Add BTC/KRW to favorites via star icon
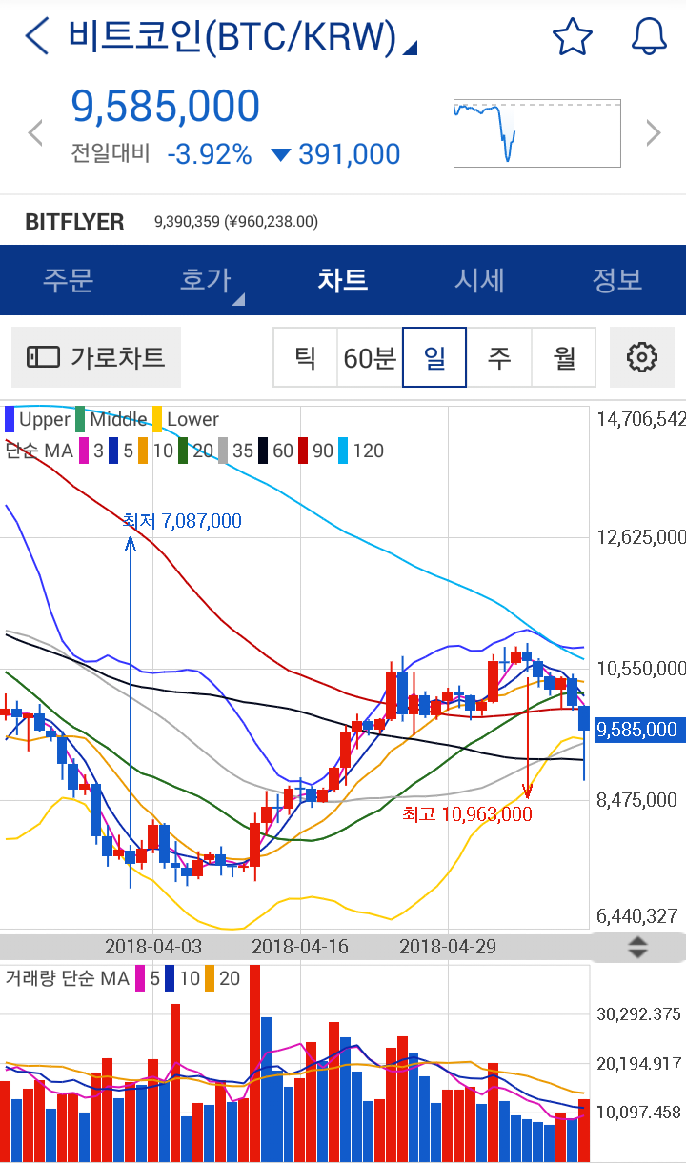Image resolution: width=686 pixels, height=1163 pixels. [x=572, y=36]
